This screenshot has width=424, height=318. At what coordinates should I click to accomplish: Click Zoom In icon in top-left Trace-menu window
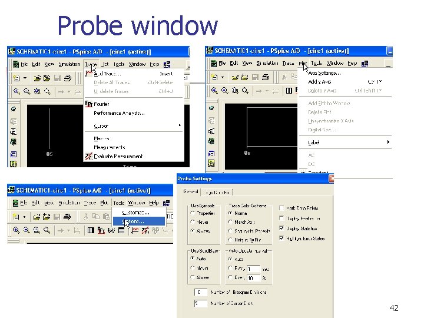click(x=16, y=92)
